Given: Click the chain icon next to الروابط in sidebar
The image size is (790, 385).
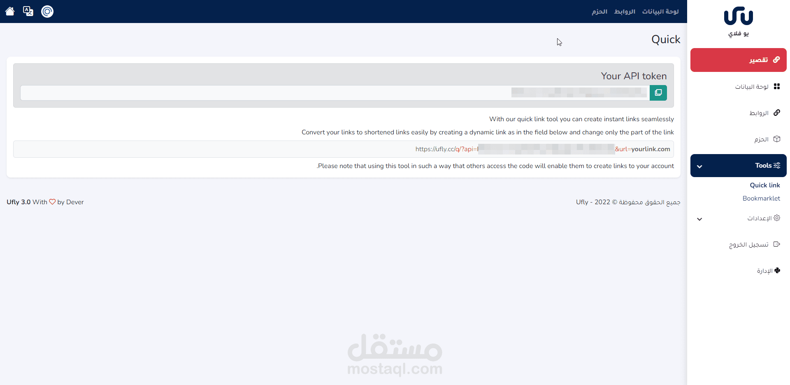Looking at the screenshot, I should (777, 113).
